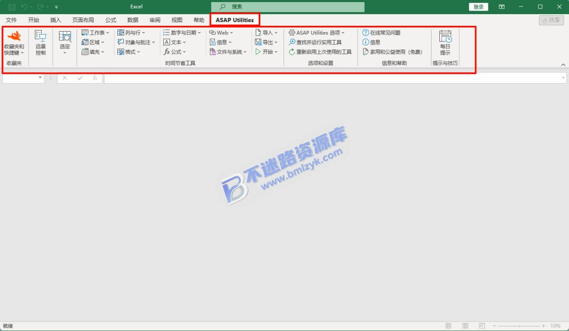The width and height of the screenshot is (569, 331).
Task: Switch to Page Break Preview in status bar
Action: tap(482, 326)
